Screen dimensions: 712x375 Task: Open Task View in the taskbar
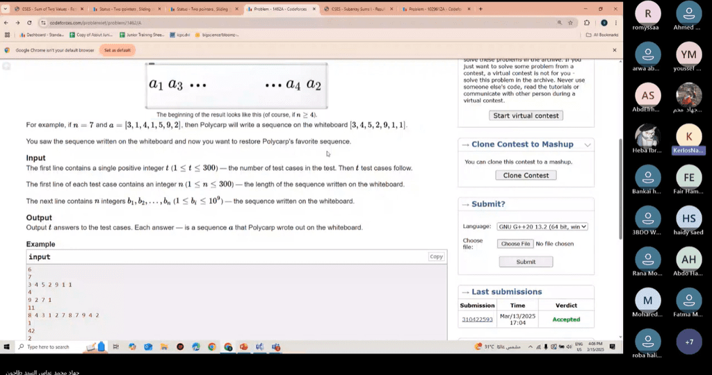point(116,347)
